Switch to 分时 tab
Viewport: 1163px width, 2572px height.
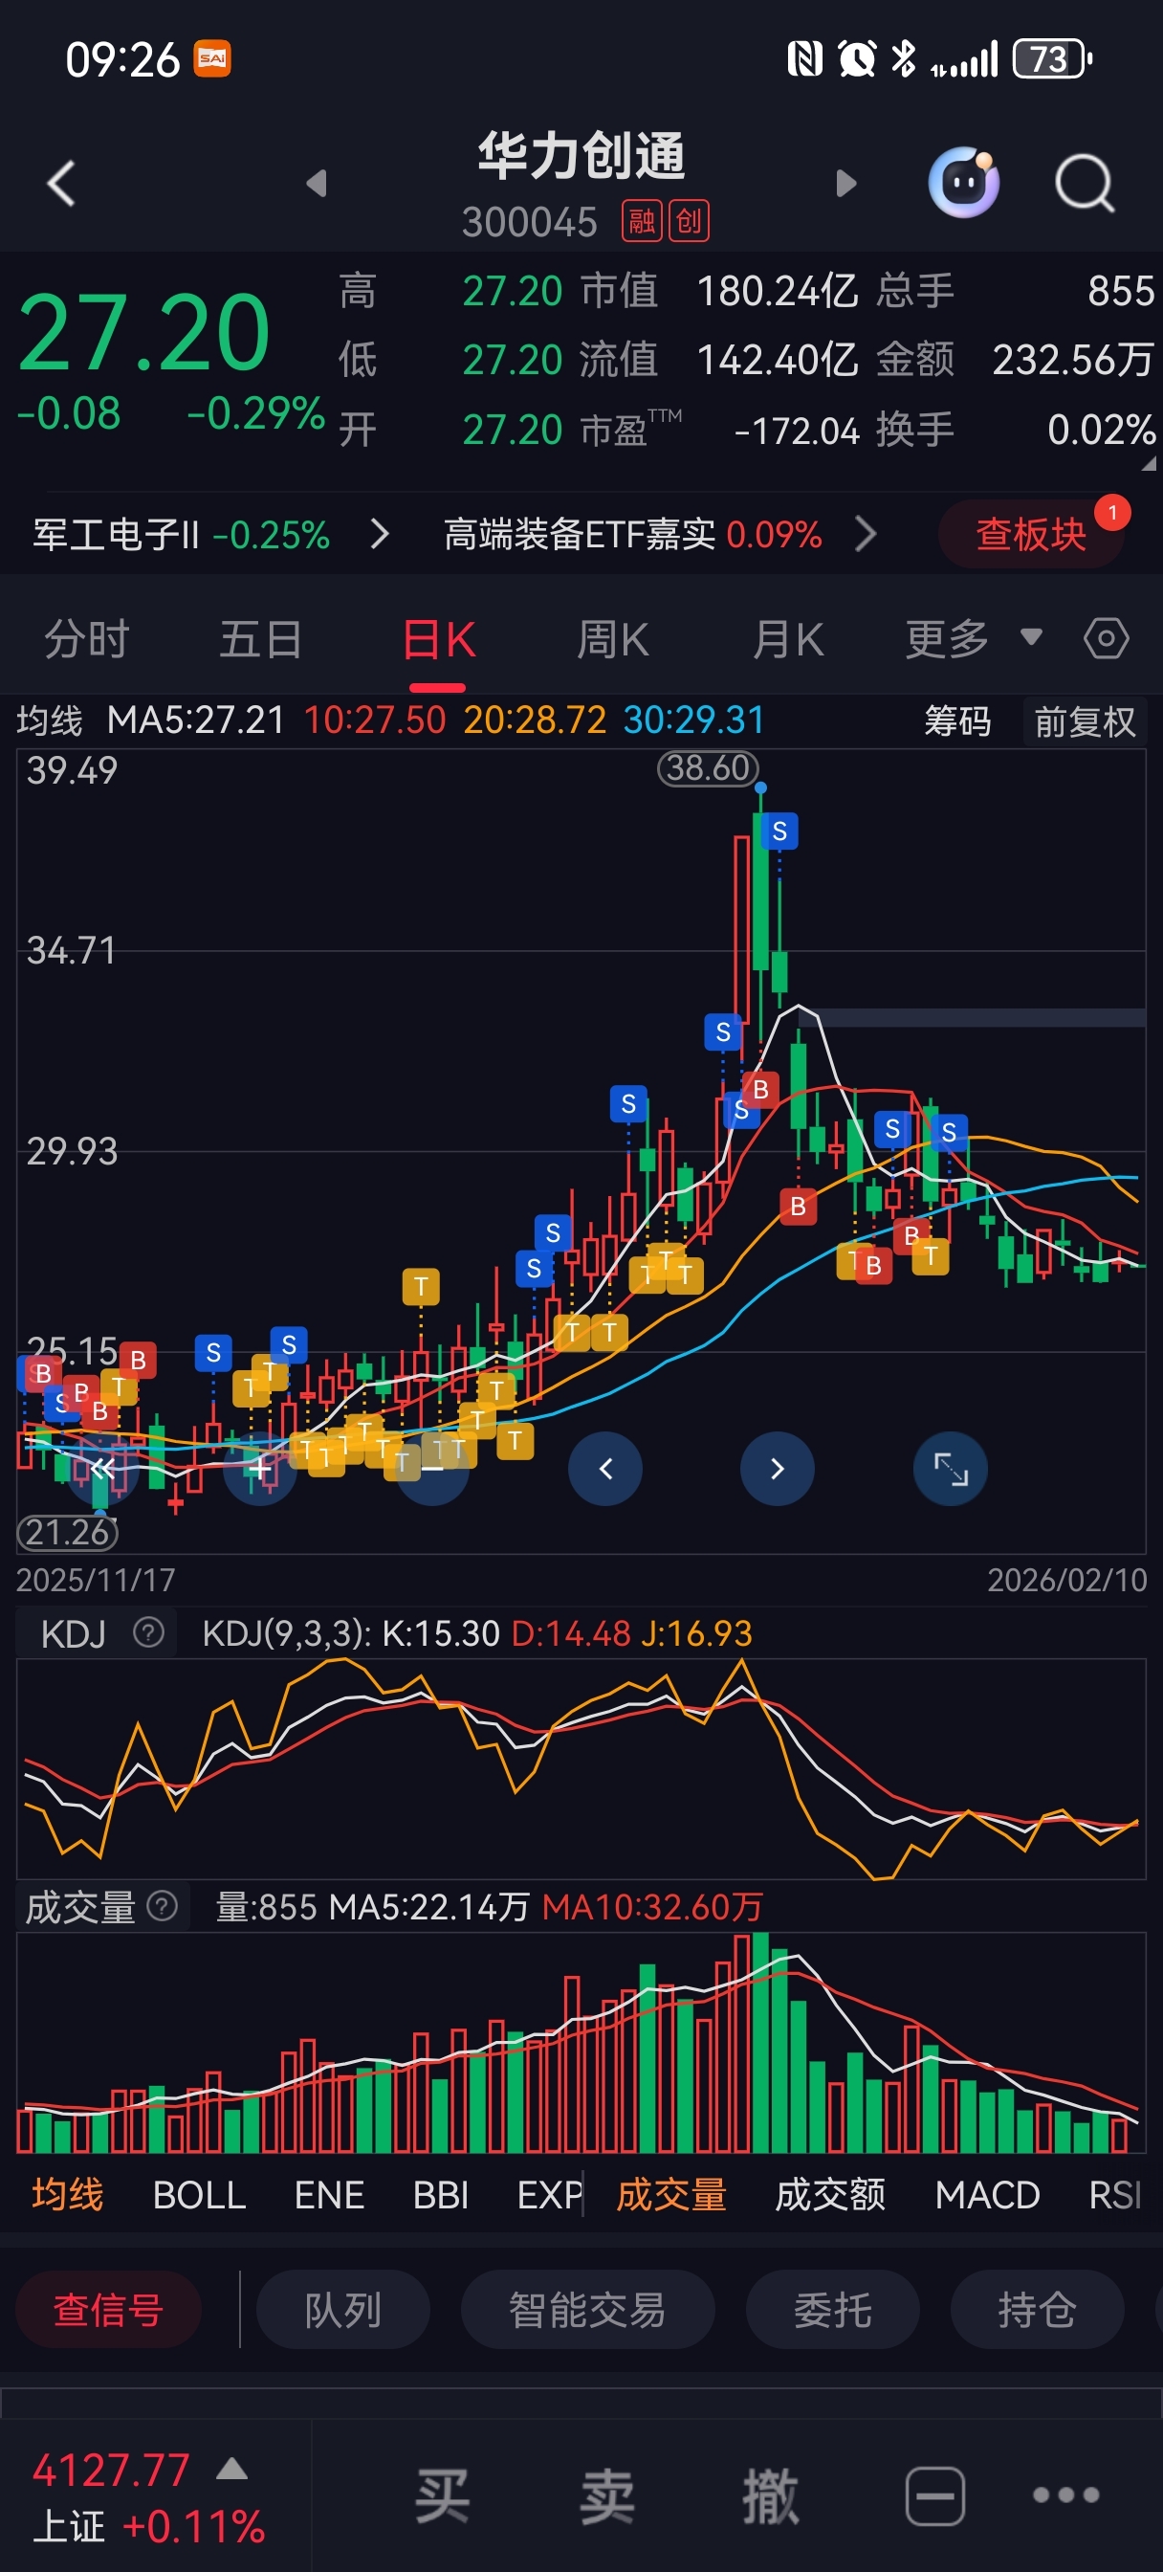87,639
